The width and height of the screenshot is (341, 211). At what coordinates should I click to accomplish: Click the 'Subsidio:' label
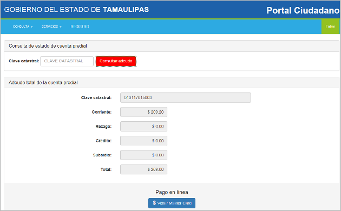coord(102,155)
